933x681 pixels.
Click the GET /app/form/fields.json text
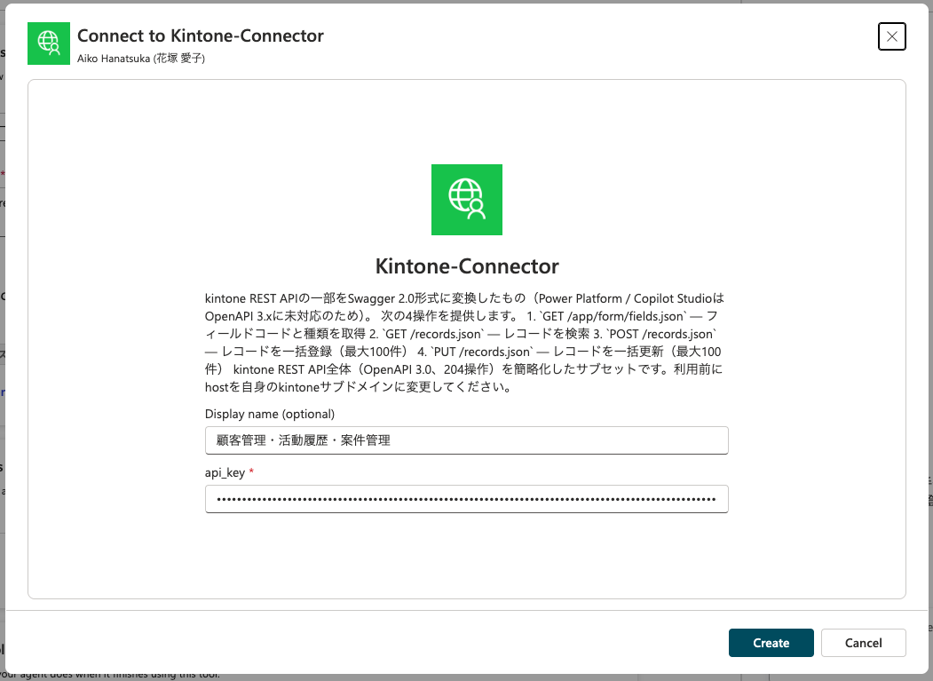[x=613, y=316]
